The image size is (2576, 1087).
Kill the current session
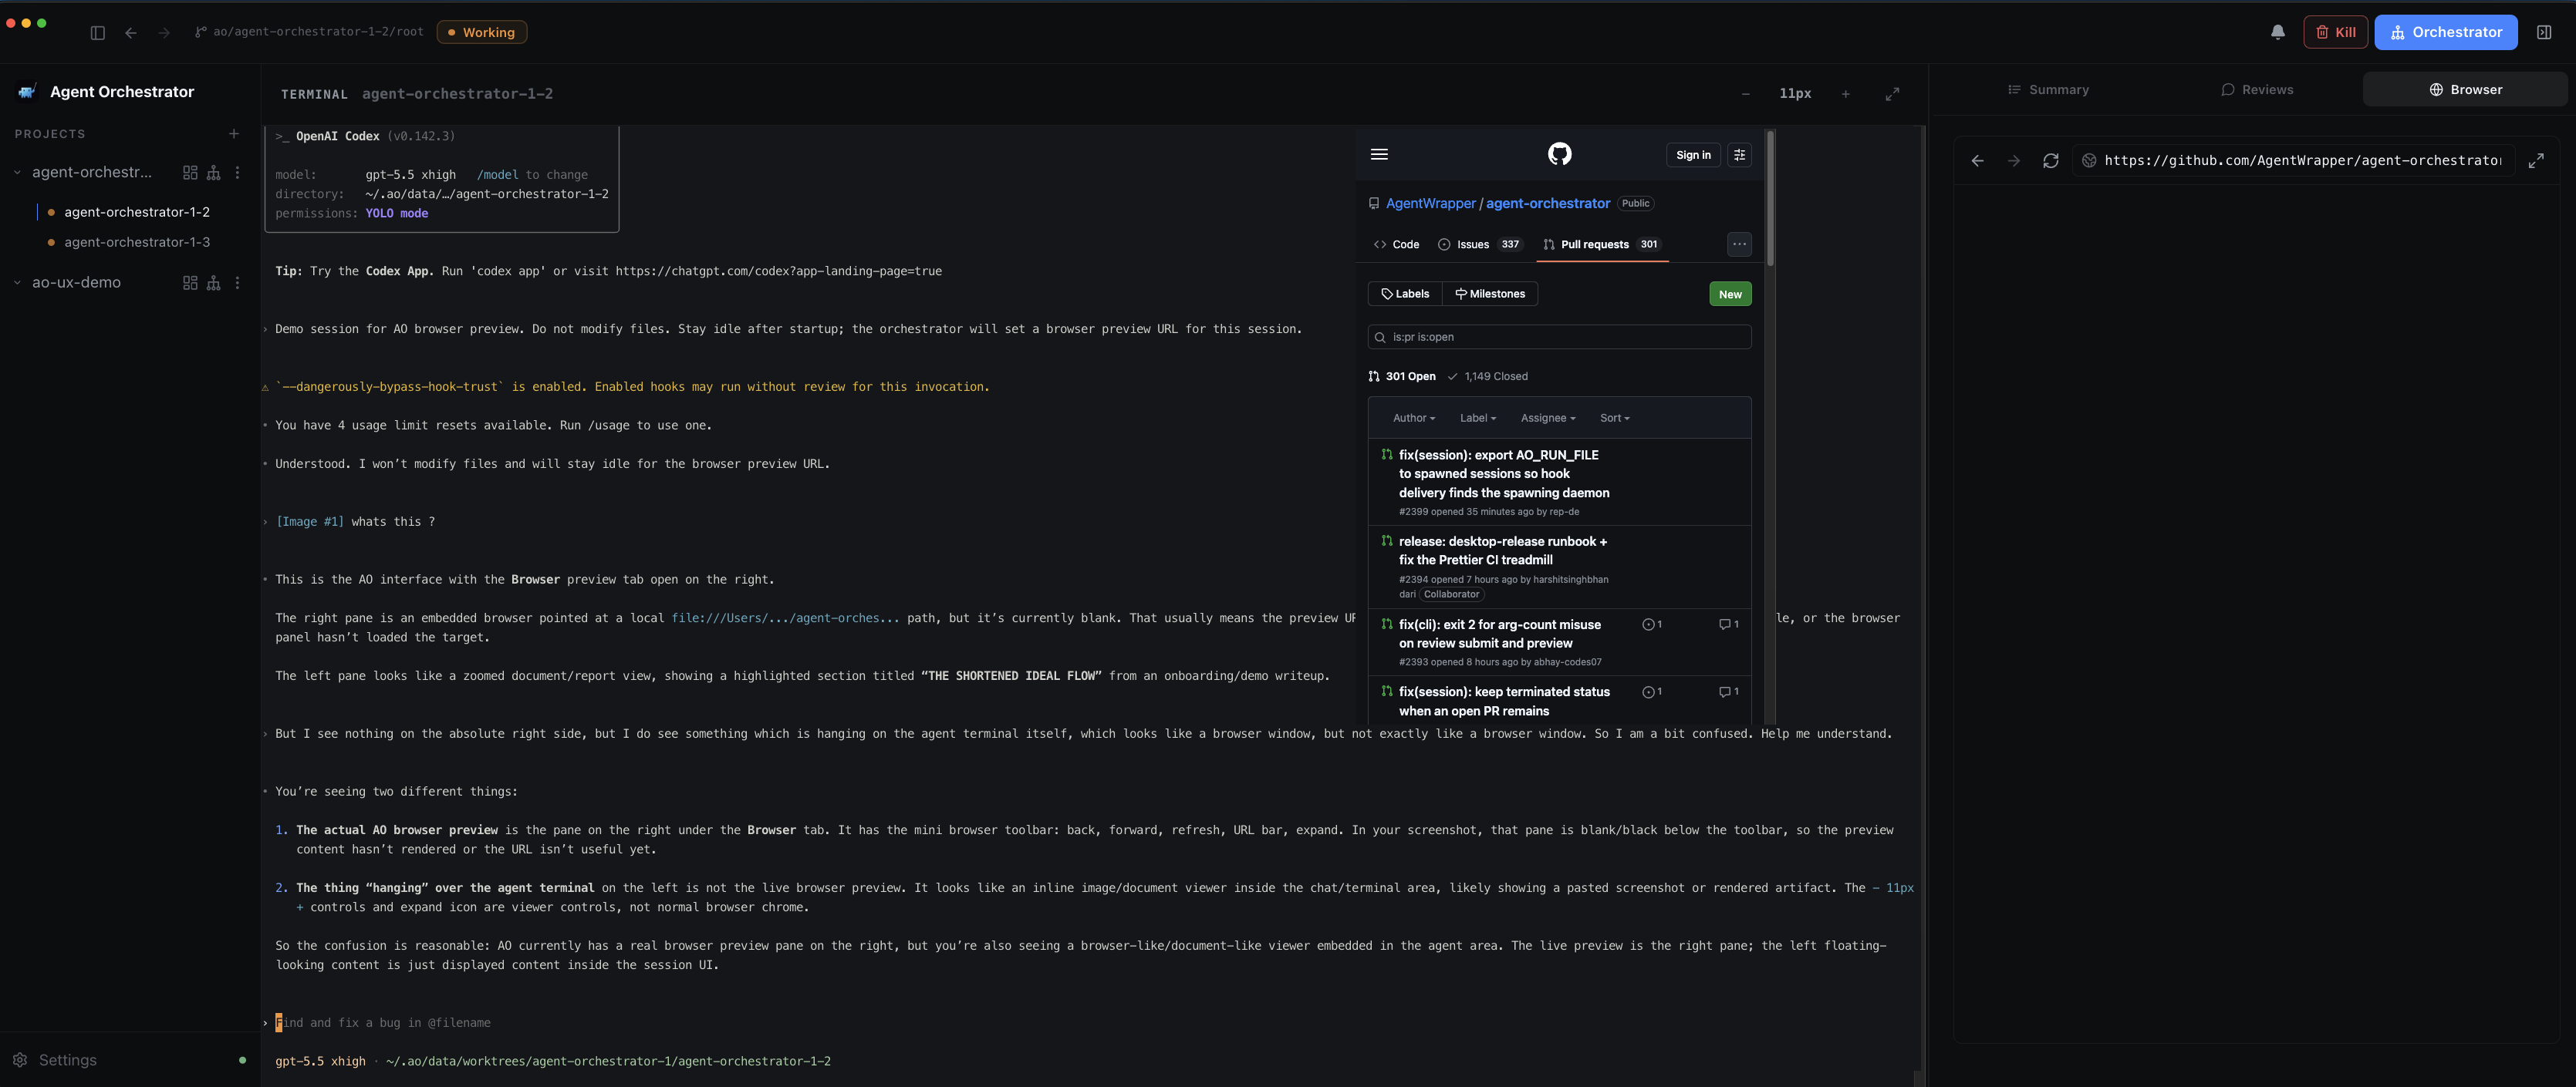tap(2335, 32)
